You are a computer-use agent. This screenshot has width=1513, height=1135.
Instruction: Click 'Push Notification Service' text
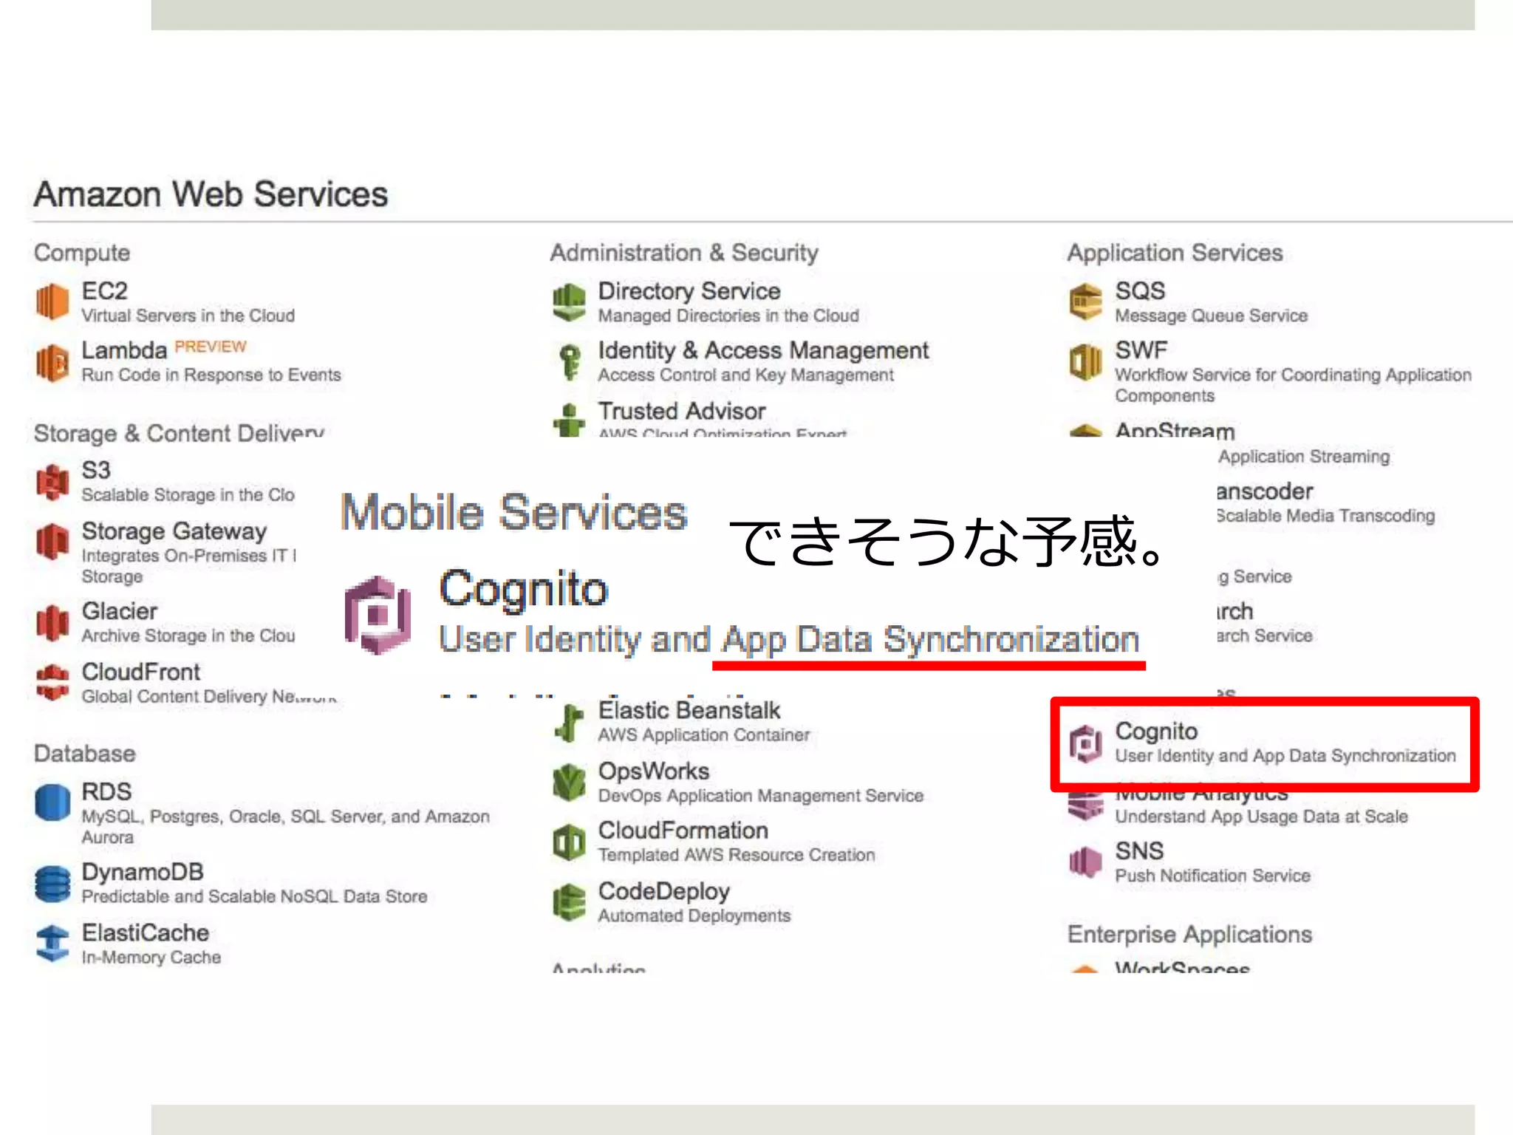[1212, 876]
